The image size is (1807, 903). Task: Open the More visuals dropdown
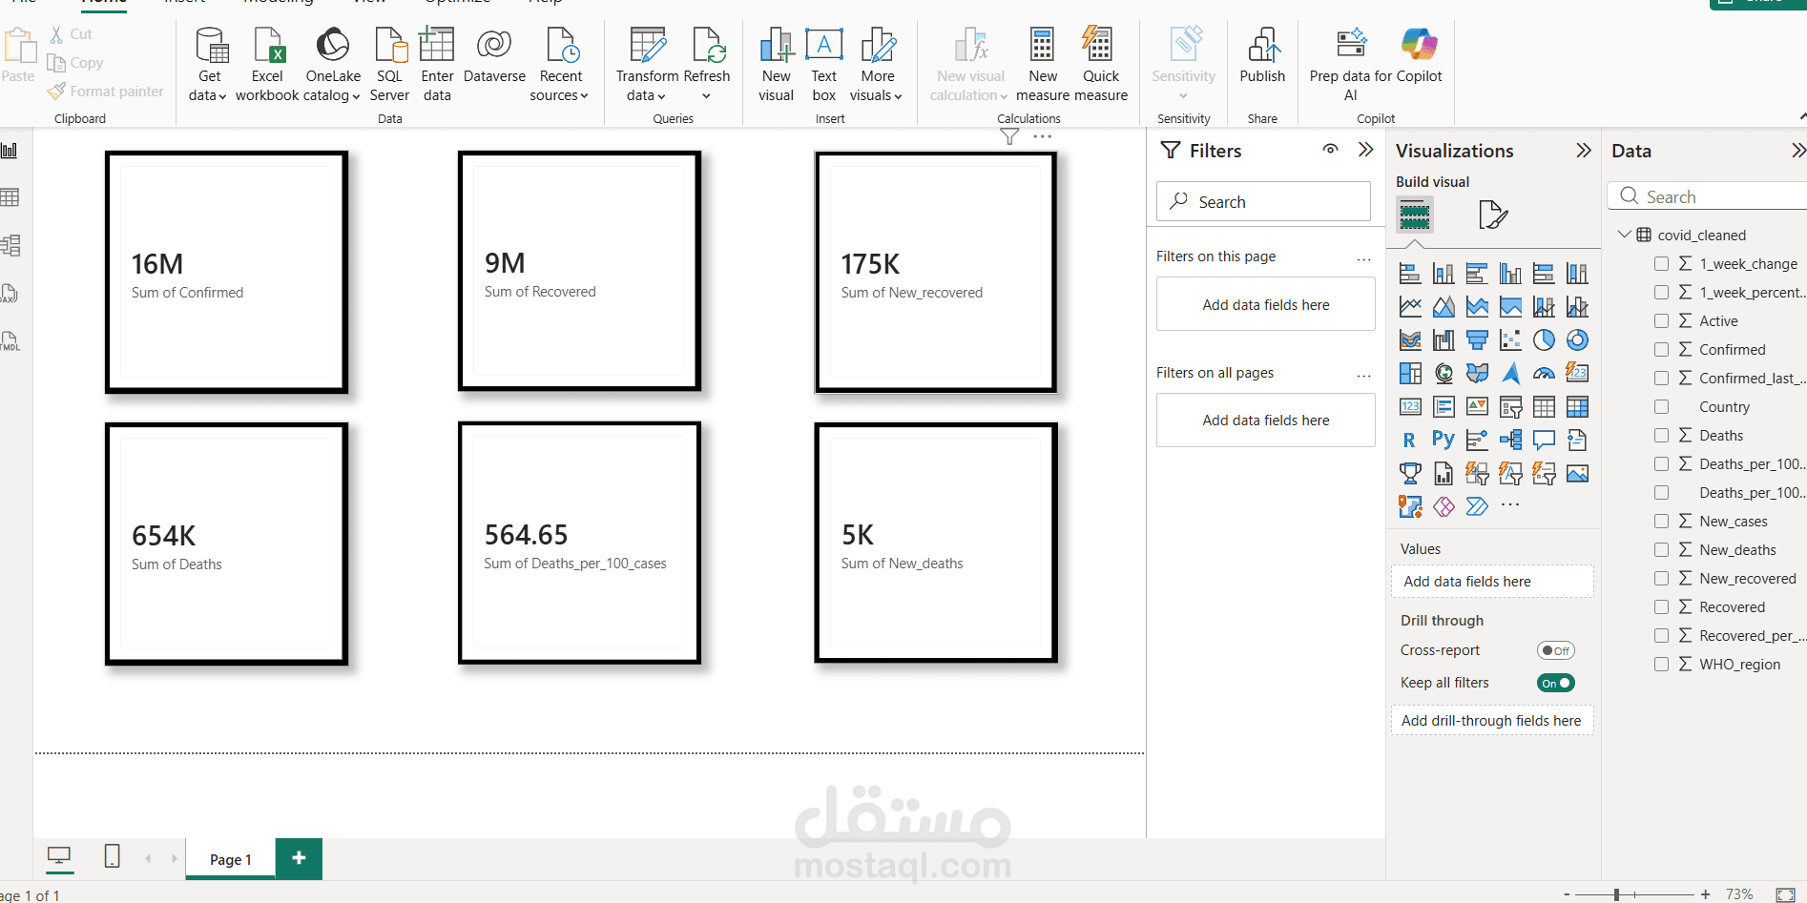[x=877, y=64]
